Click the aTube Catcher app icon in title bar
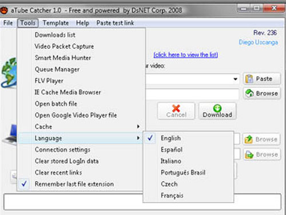The width and height of the screenshot is (286, 215). [x=3, y=10]
